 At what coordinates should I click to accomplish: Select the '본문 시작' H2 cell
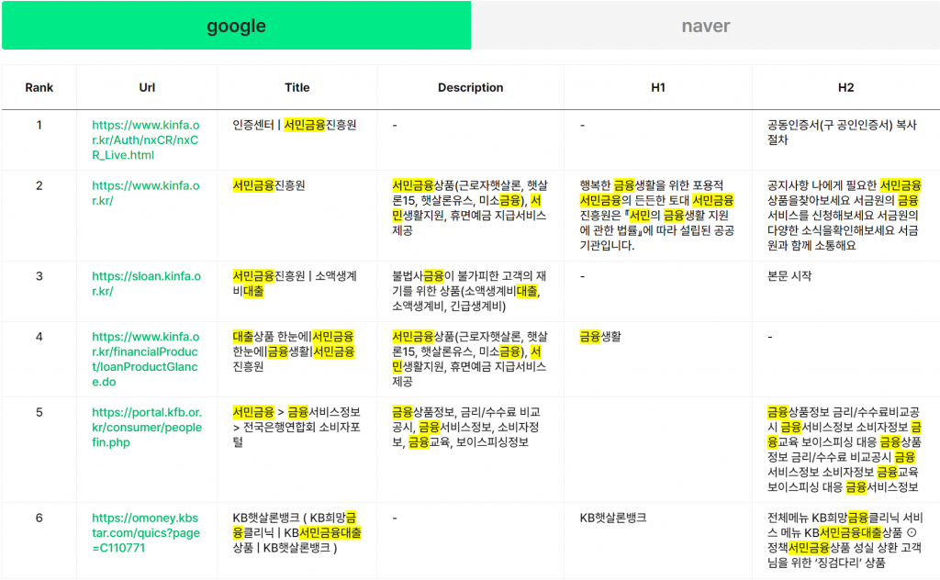coord(789,275)
